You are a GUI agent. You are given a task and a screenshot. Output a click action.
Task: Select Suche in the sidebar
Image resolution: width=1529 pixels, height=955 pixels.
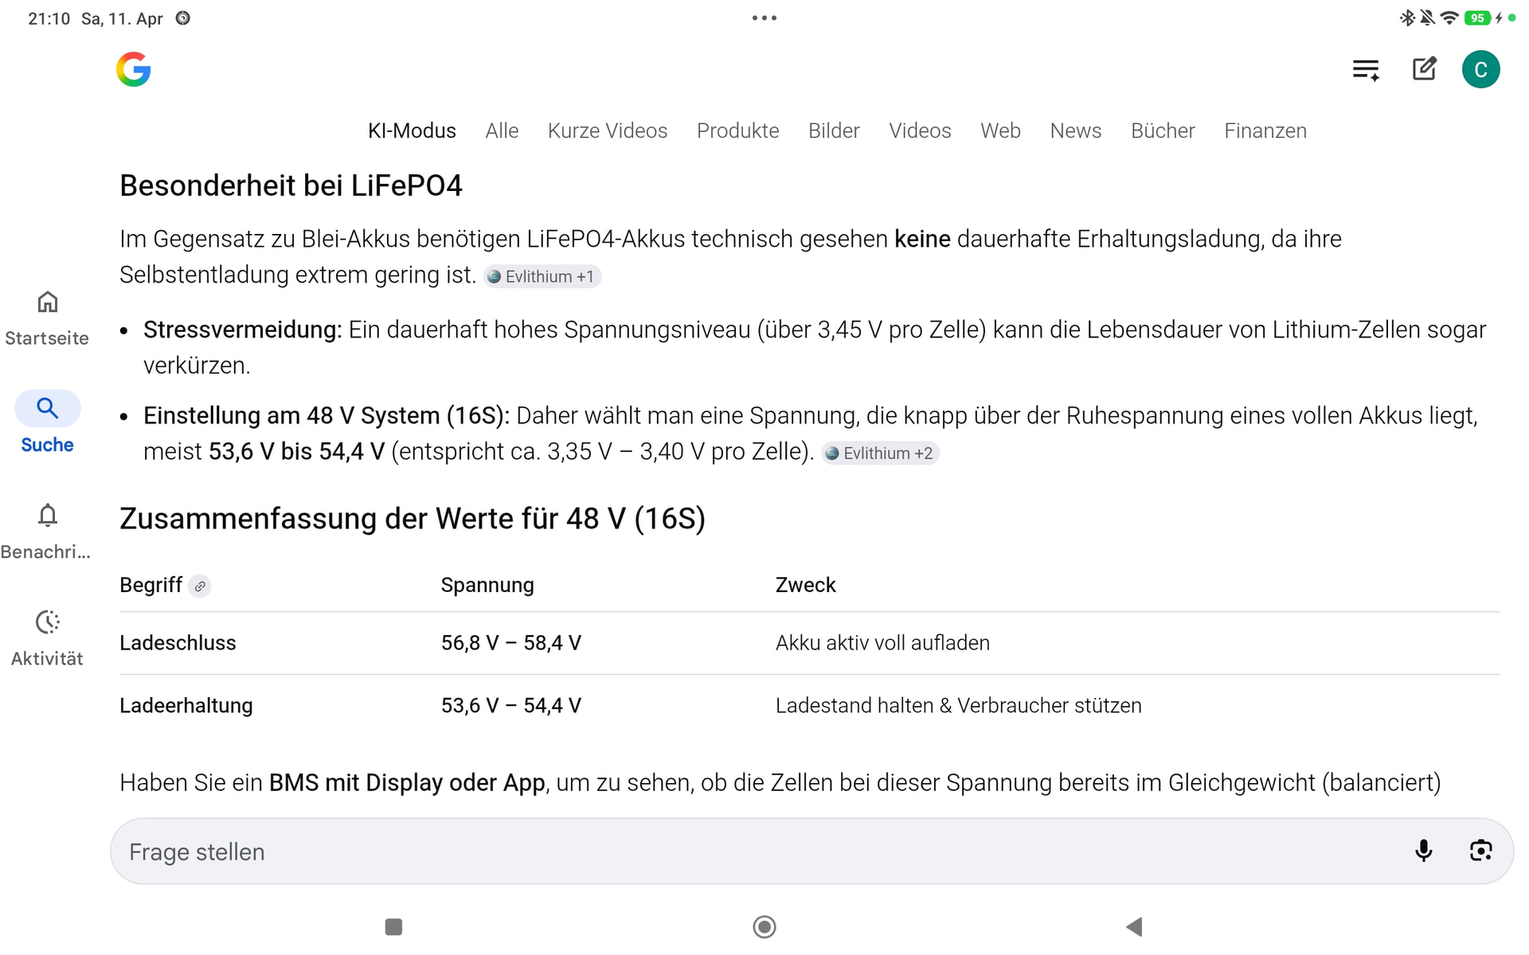tap(47, 423)
